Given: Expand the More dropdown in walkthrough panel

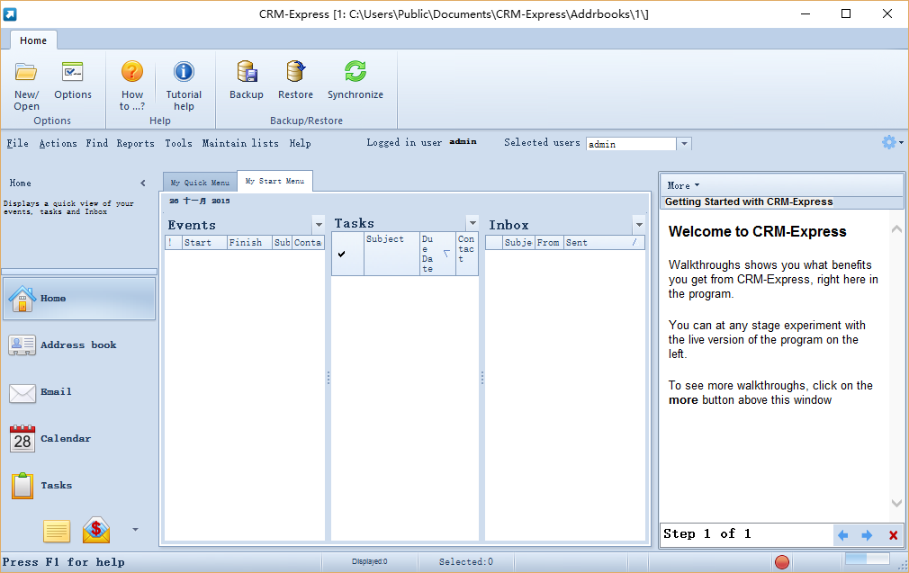Looking at the screenshot, I should pyautogui.click(x=683, y=185).
